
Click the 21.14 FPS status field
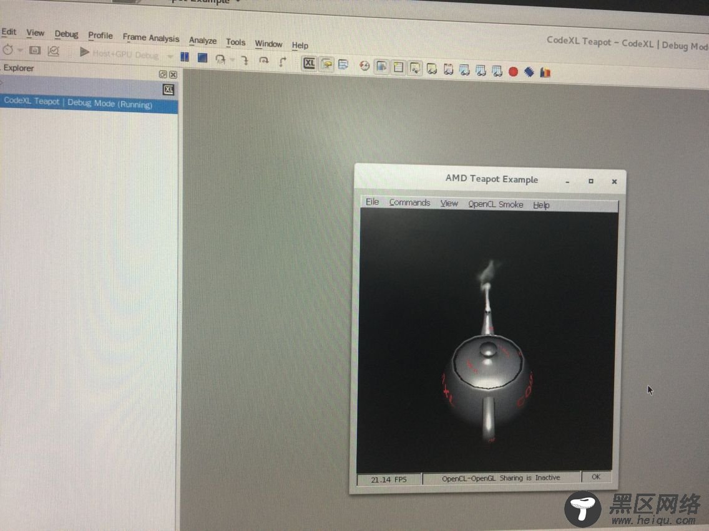389,479
